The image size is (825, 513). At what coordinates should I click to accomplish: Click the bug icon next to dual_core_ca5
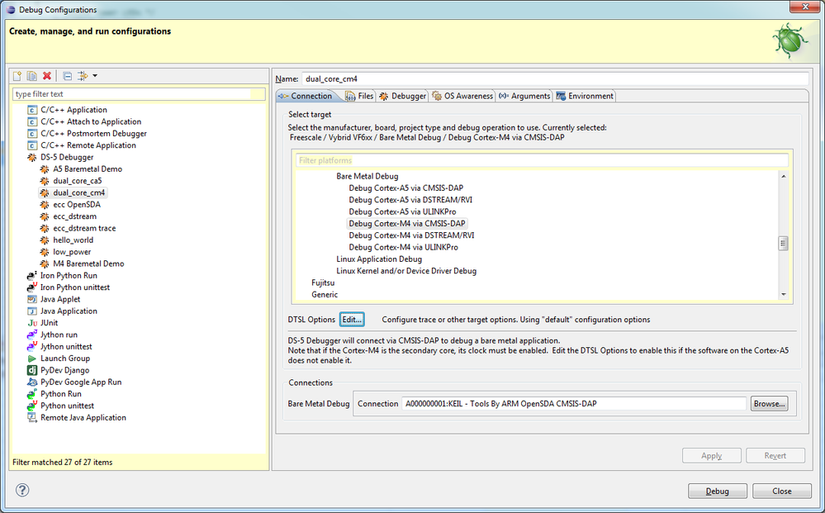click(45, 181)
